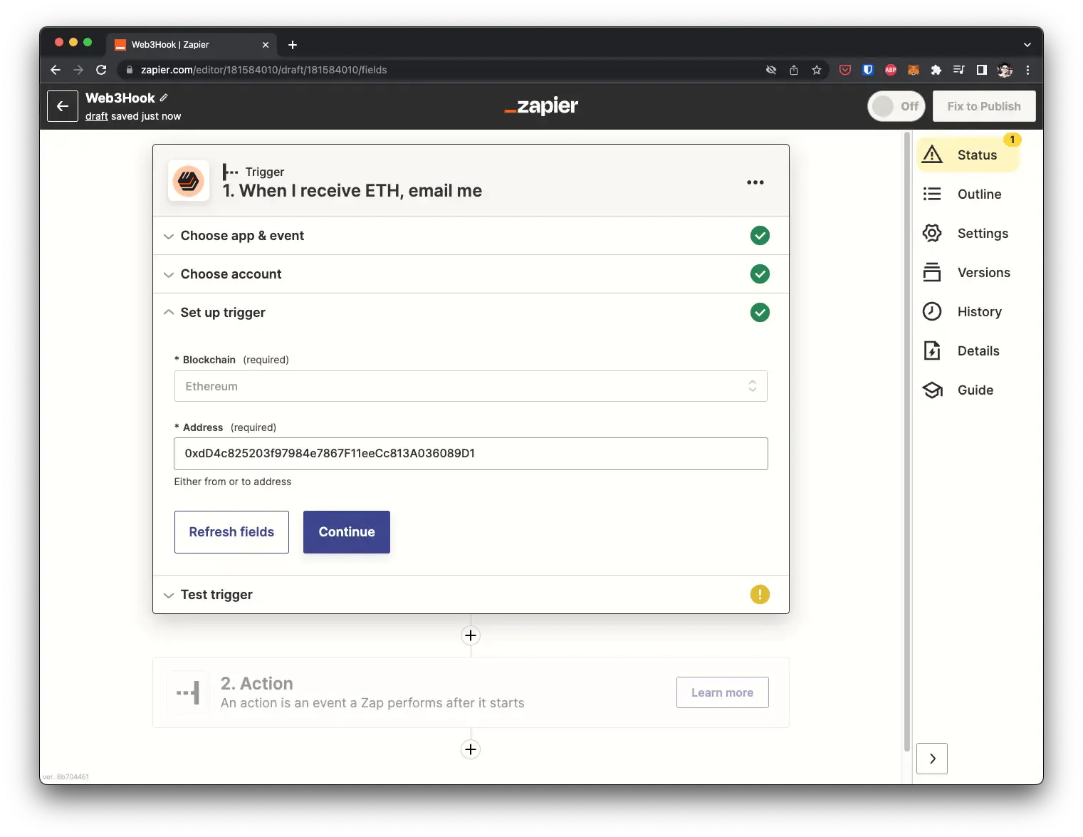Open the Details panel

coord(968,350)
